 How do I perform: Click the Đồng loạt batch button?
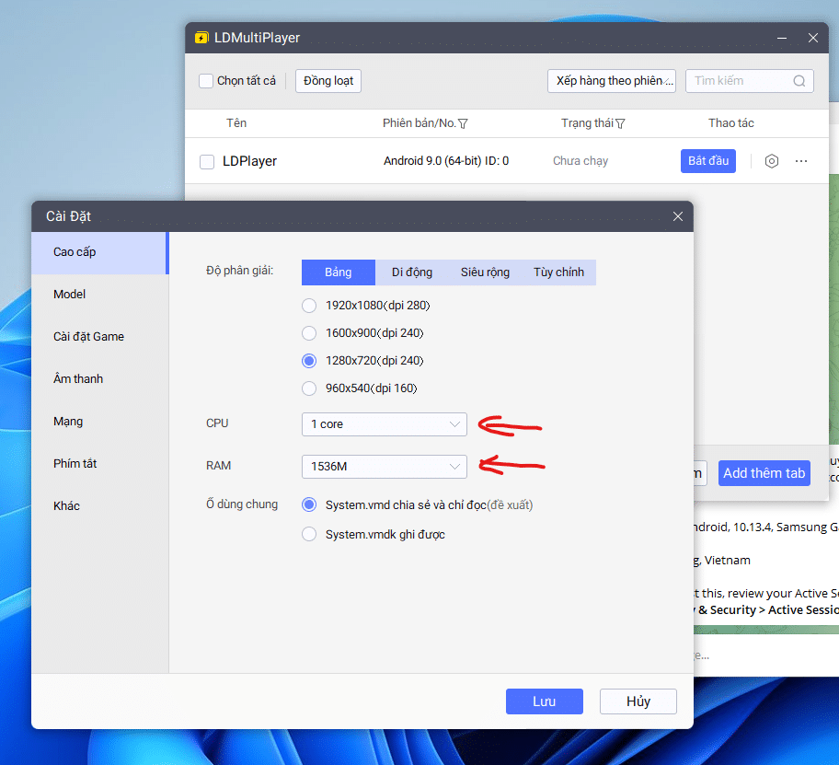[x=328, y=81]
